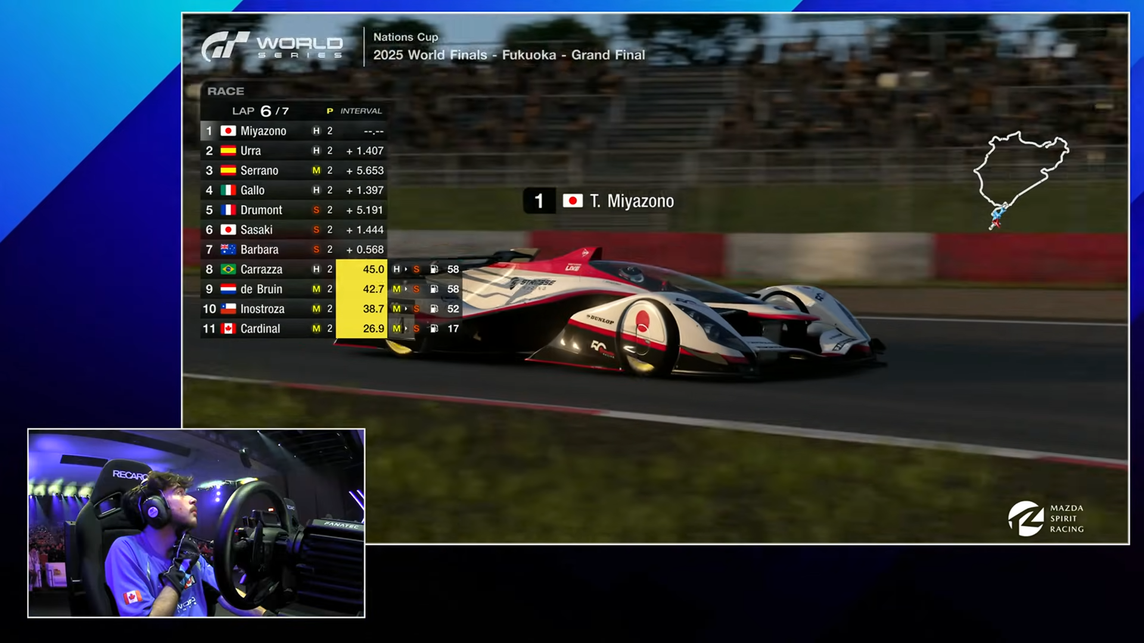
Task: Click the driver webcam thumbnail
Action: tap(196, 523)
